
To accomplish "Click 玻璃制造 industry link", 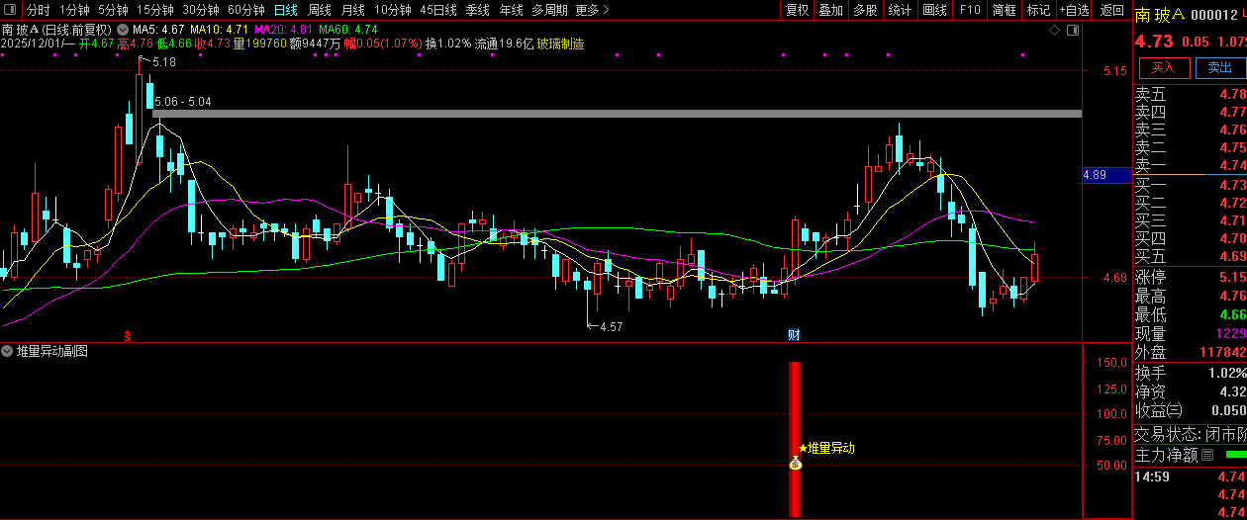I will click(x=560, y=43).
